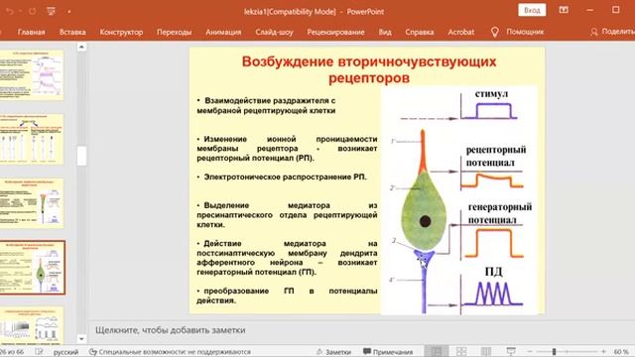Switch to Slide Sorter view icon
Screen dimensions: 635x357
[x=461, y=351]
